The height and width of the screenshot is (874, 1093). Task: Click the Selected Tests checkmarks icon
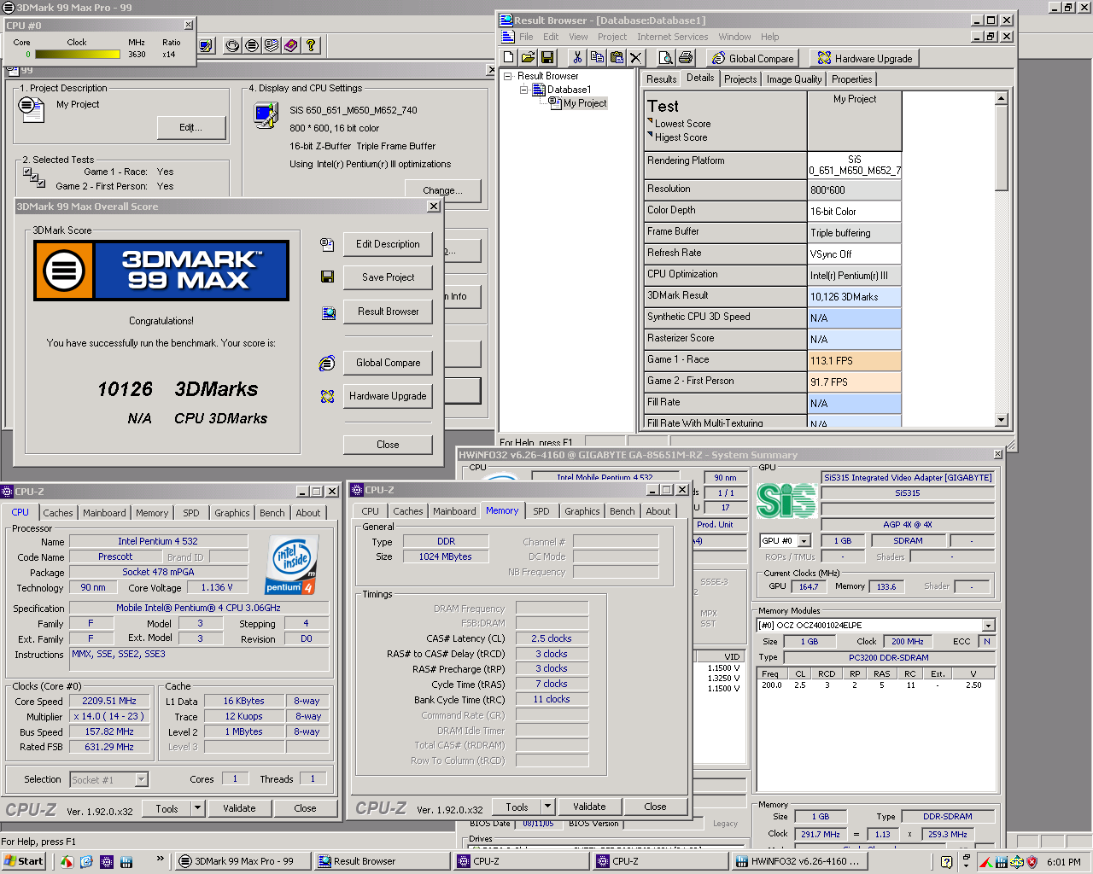coord(34,177)
